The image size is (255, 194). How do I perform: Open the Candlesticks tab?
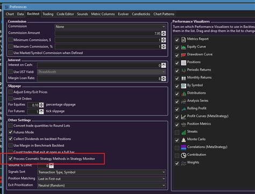tap(141, 14)
